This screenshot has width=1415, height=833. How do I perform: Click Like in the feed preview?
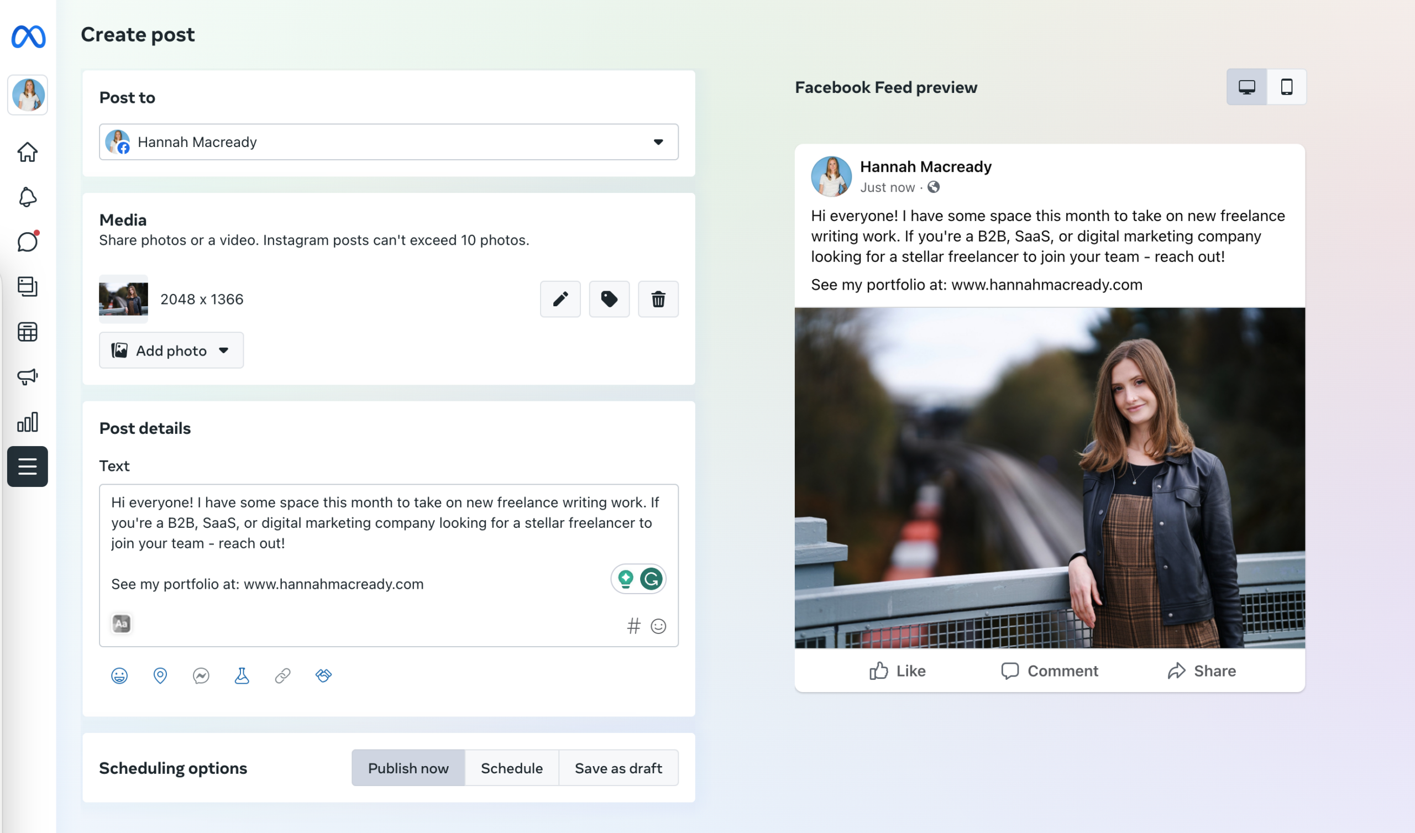897,670
